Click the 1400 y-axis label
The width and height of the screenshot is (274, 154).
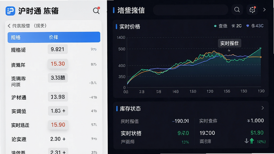pos(121,37)
